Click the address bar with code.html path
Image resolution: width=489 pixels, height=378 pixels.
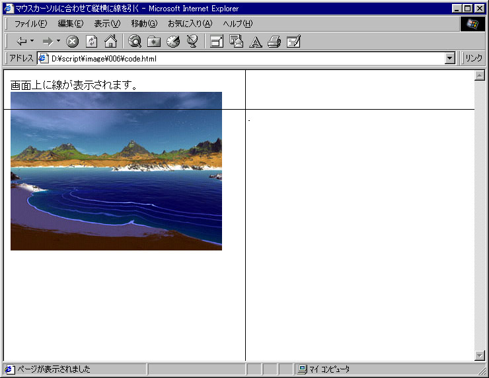click(x=246, y=58)
